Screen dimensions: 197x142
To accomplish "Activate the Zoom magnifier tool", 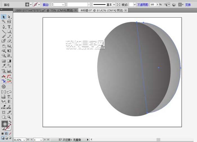I will point(9,117).
